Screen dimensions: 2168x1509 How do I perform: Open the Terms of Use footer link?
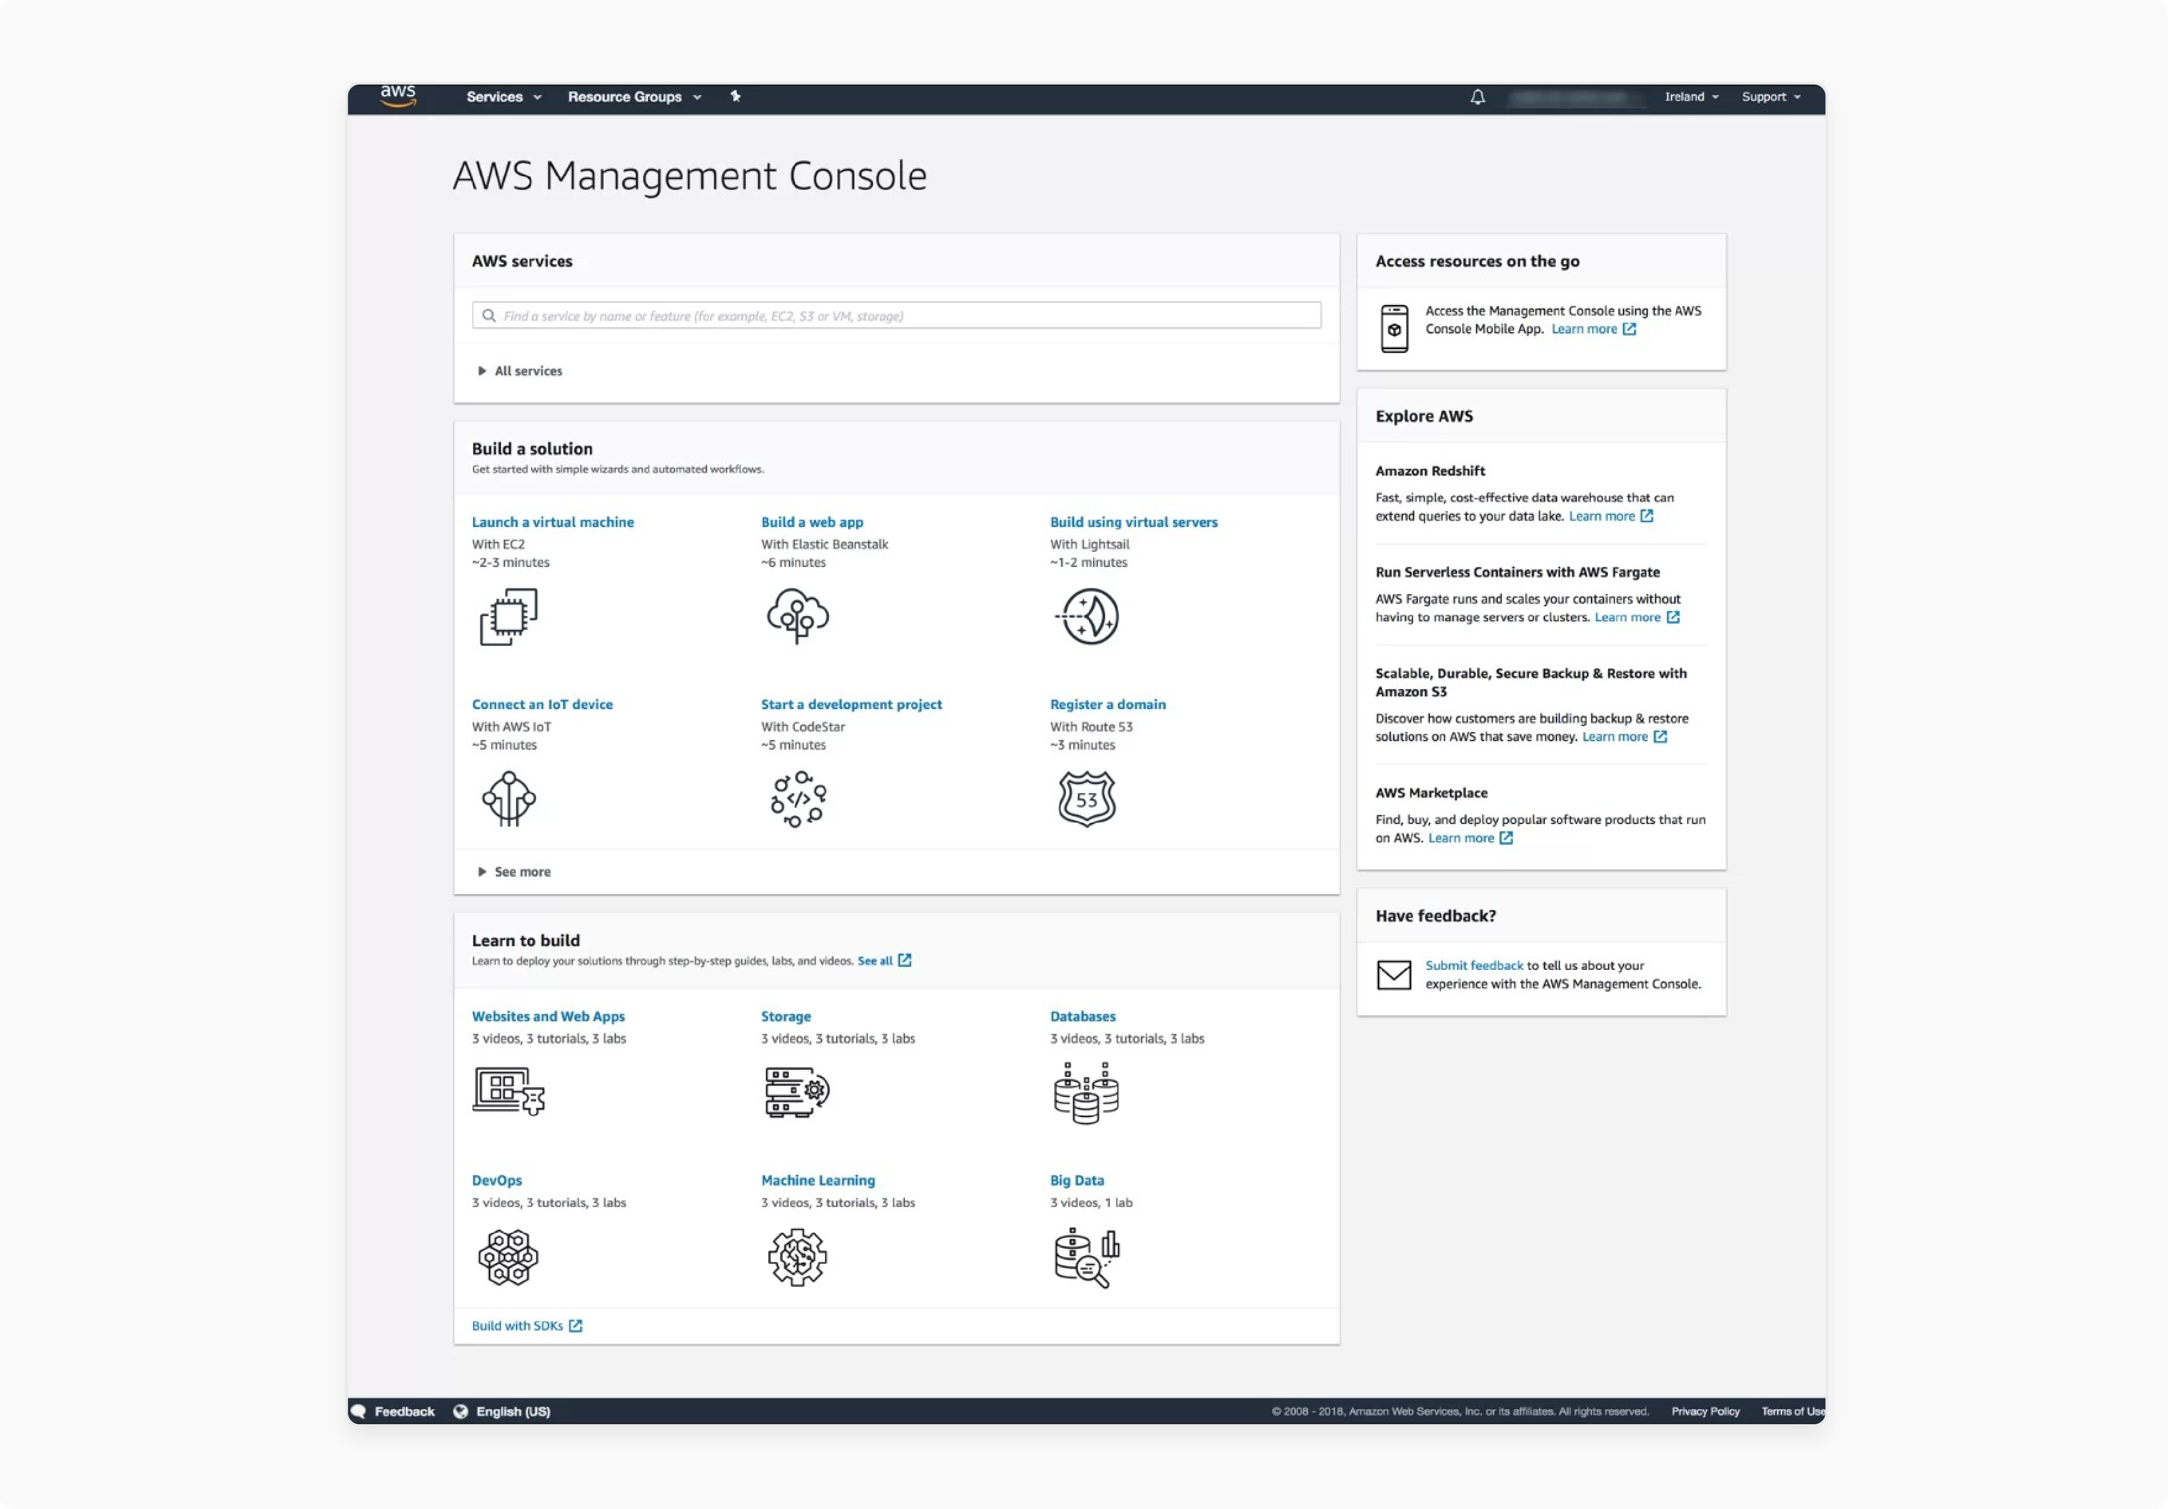click(1793, 1412)
